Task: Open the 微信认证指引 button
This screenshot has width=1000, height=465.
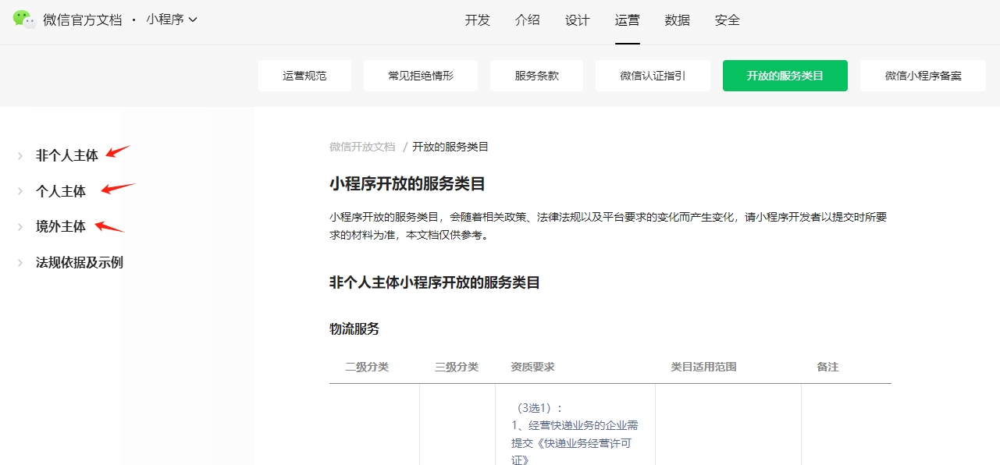Action: click(653, 76)
